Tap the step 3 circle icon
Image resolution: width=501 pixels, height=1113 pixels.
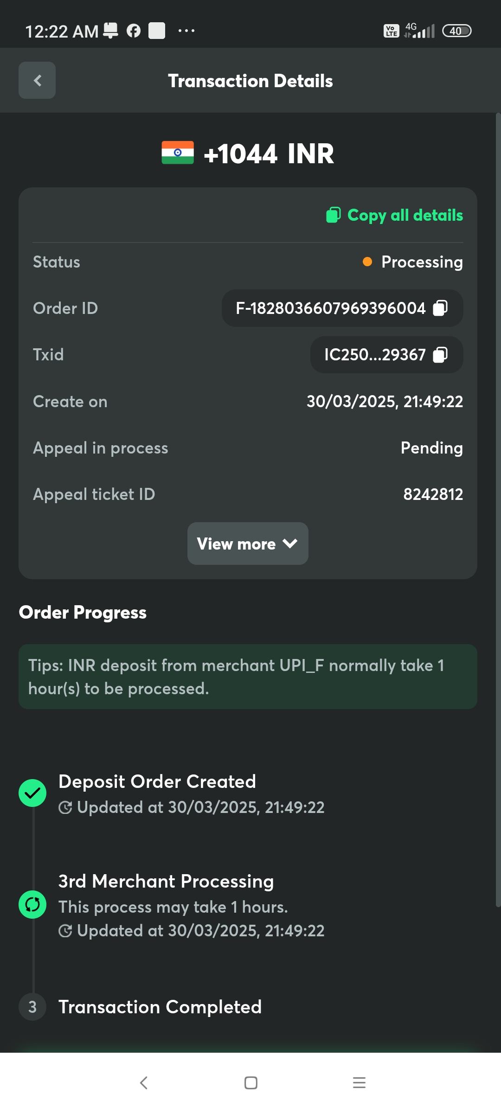(32, 1007)
